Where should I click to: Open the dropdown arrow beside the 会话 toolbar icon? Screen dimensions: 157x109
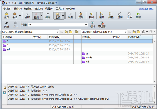click(x=20, y=16)
